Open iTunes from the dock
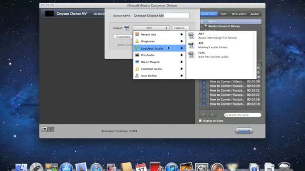305x171 pixels. 172,167
